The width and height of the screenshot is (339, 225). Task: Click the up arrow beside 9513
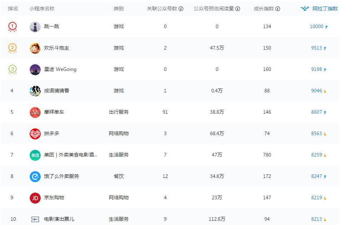[325, 48]
